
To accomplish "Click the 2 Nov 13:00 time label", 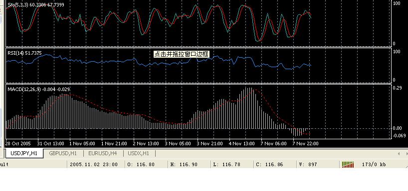I will pos(146,144).
